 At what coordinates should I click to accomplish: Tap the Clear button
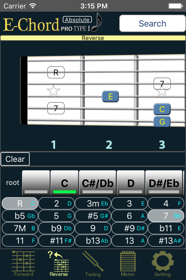coord(15,159)
